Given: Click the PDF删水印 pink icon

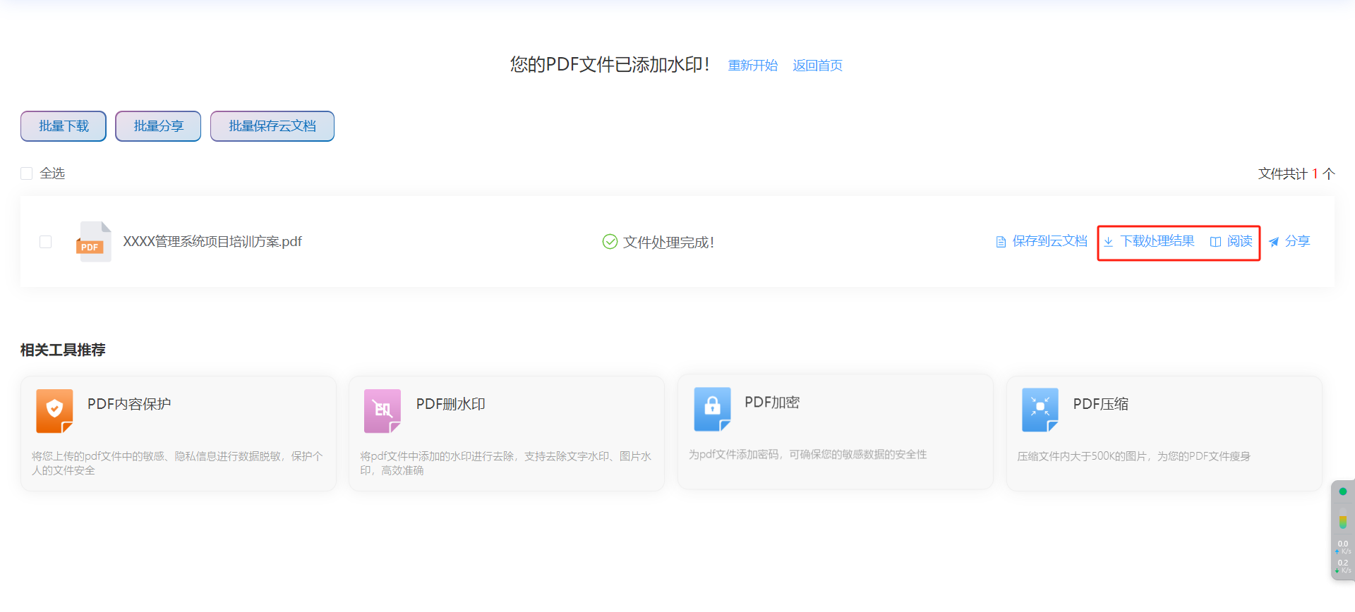Looking at the screenshot, I should 383,410.
